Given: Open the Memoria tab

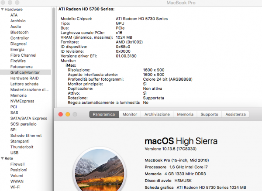Looking at the screenshot, I should (x=185, y=114).
